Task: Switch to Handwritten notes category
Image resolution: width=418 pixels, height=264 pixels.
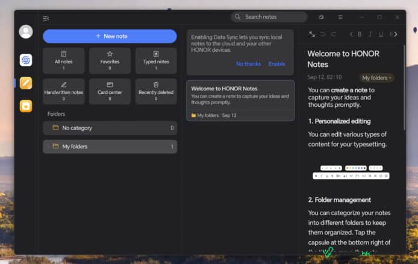Action: click(64, 91)
